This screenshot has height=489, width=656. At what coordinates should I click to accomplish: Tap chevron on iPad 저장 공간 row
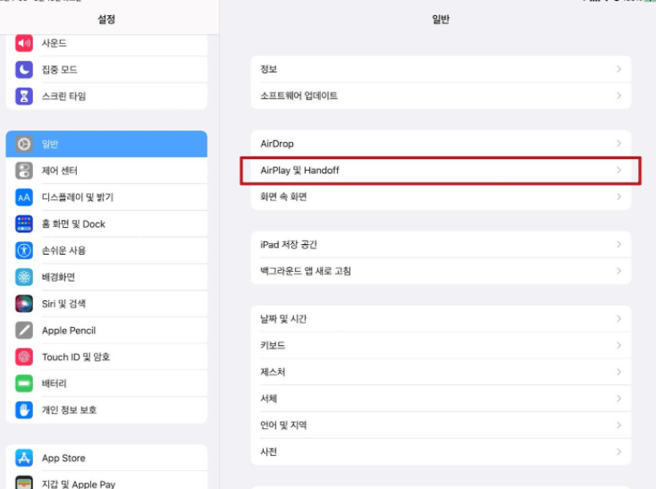618,244
